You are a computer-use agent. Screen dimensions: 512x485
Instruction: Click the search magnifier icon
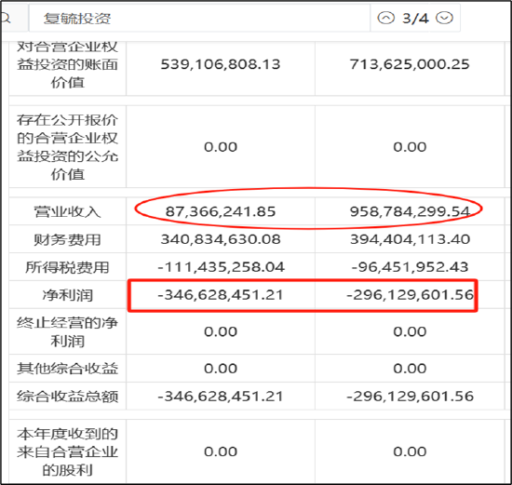[6, 19]
